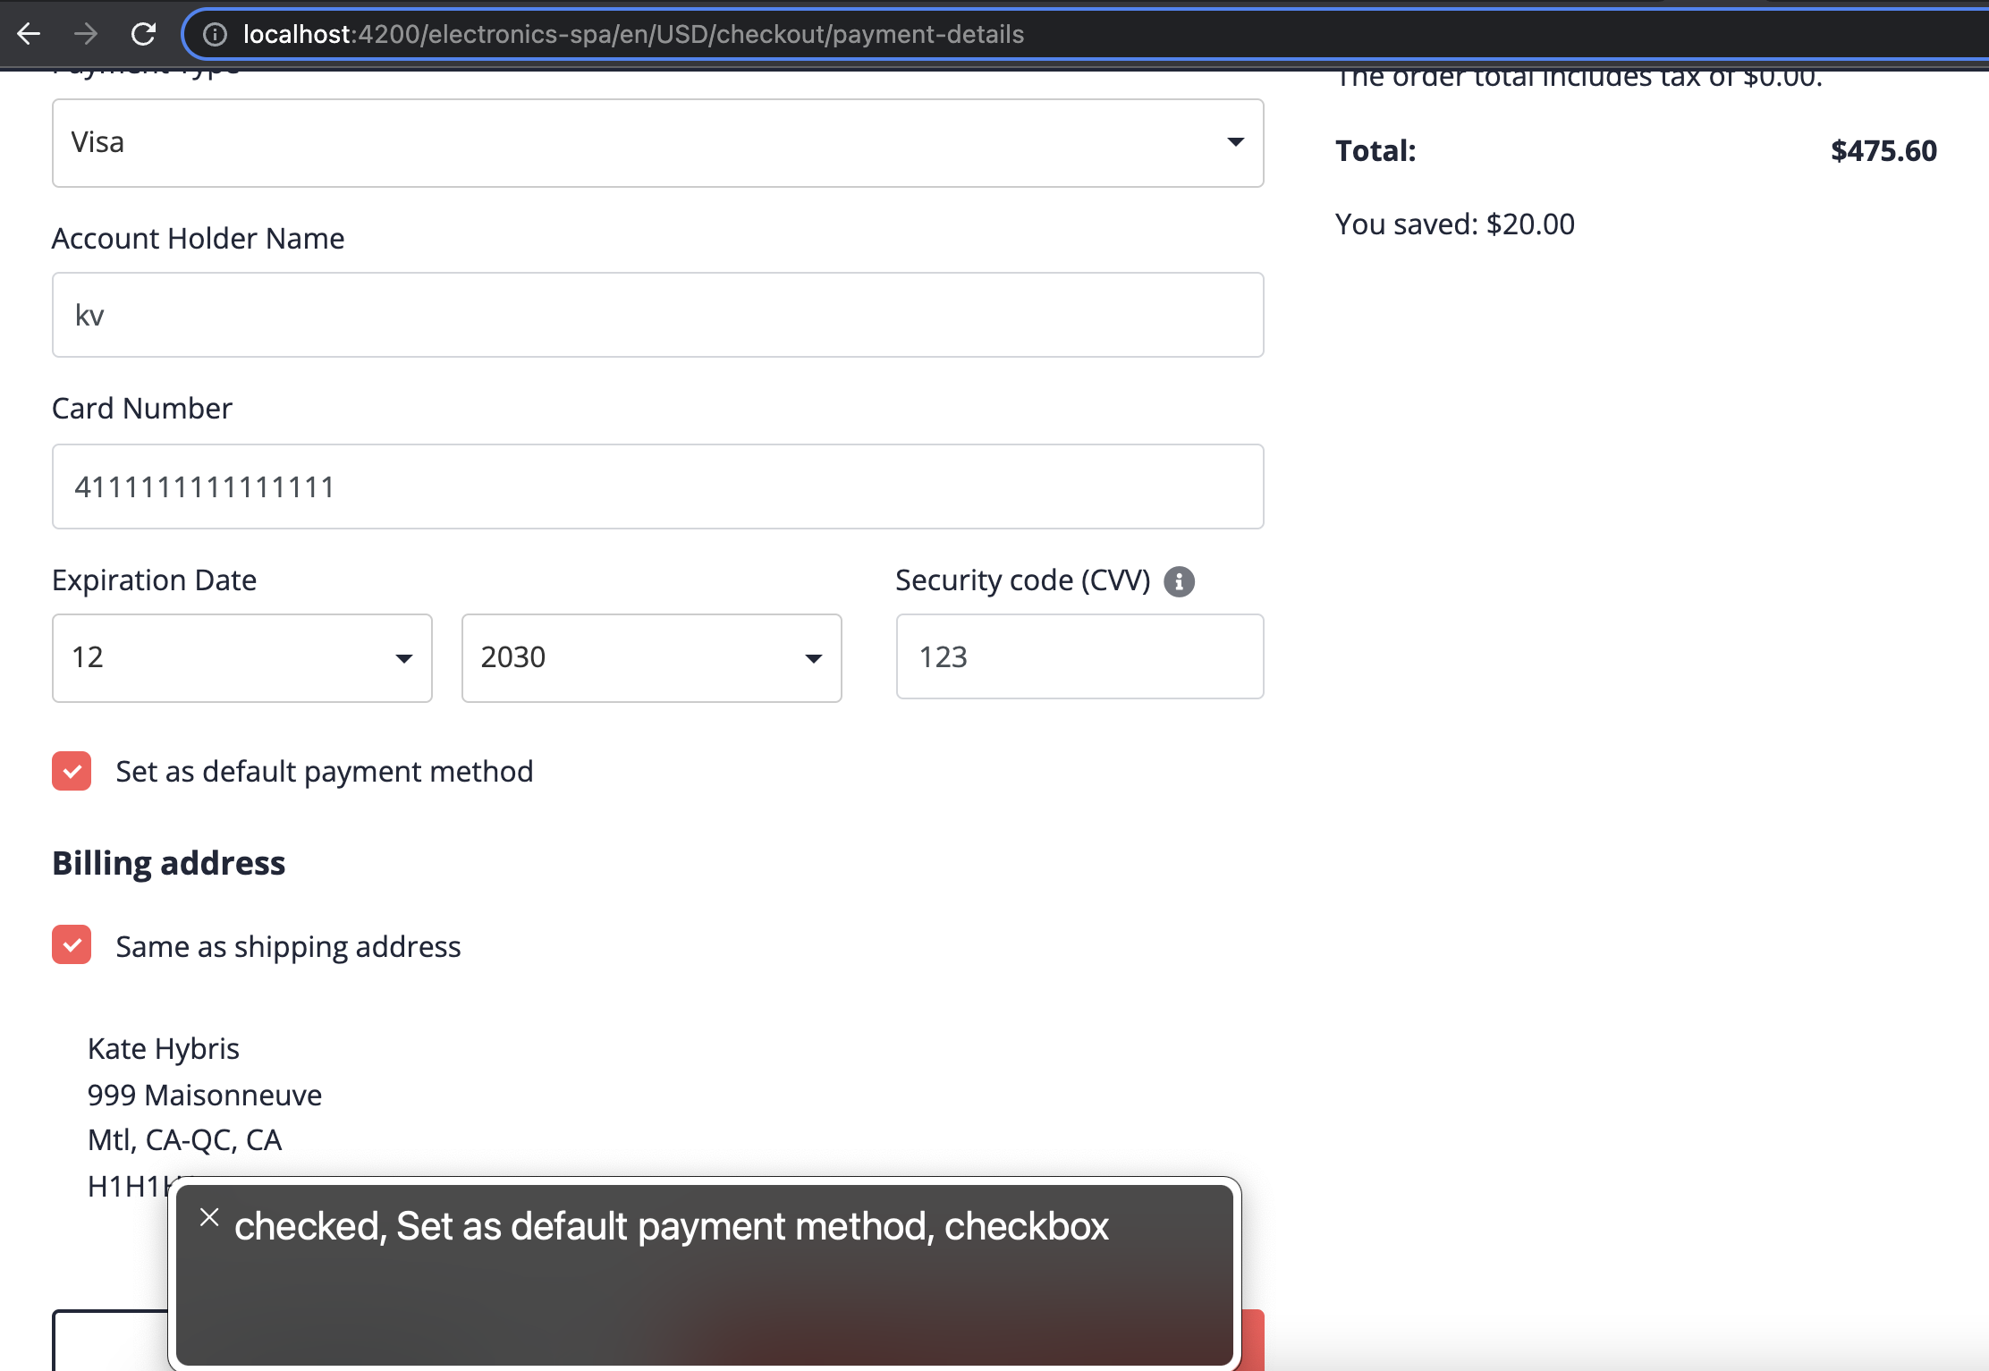Screen dimensions: 1989x1371
Task: Click the browser back arrow
Action: click(x=30, y=34)
